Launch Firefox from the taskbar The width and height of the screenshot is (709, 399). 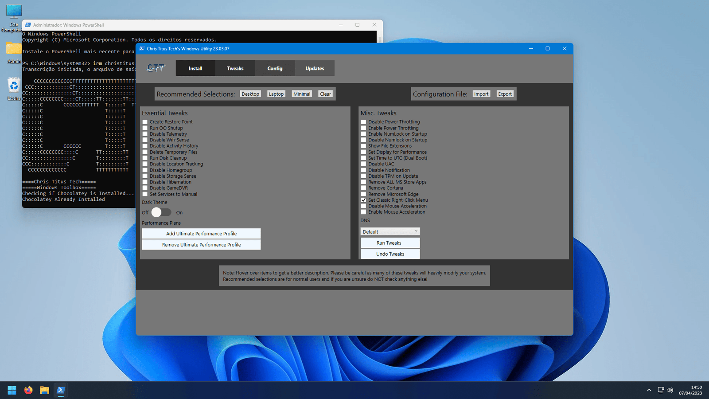coord(28,390)
